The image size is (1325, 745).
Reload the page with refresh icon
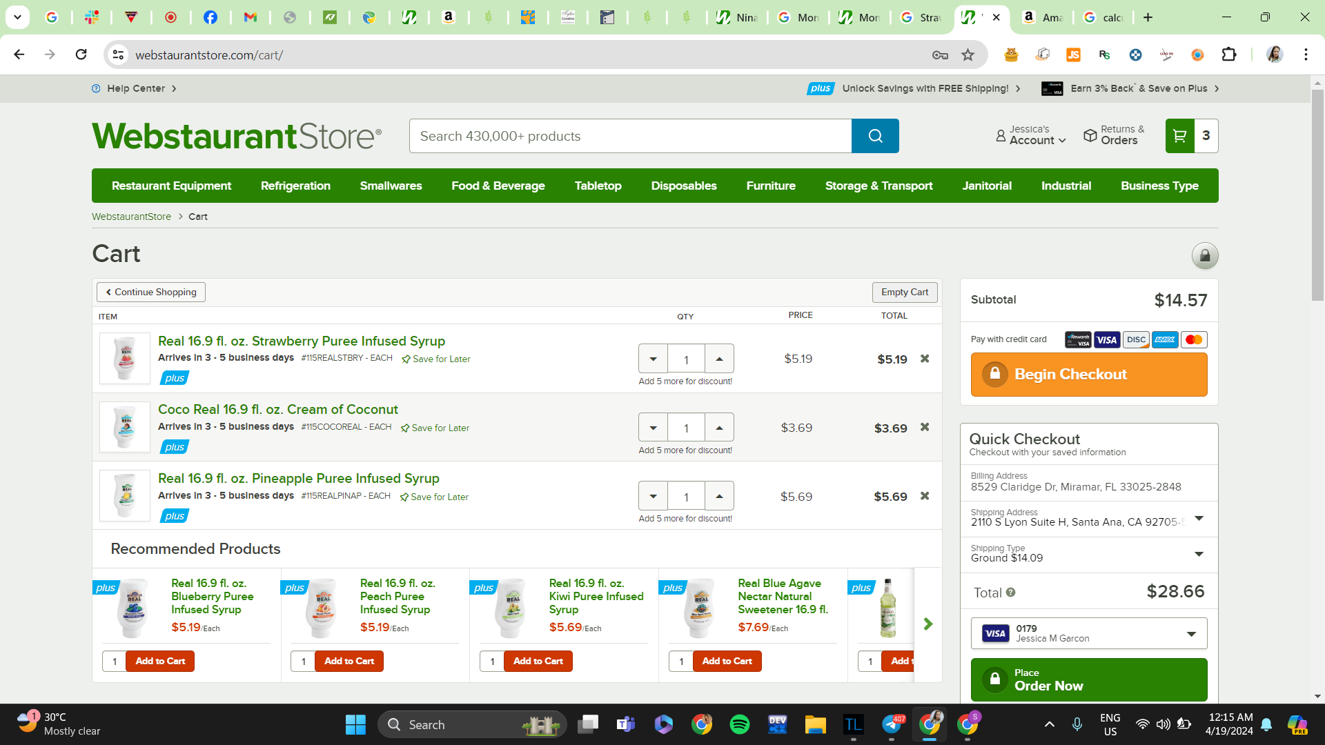81,54
